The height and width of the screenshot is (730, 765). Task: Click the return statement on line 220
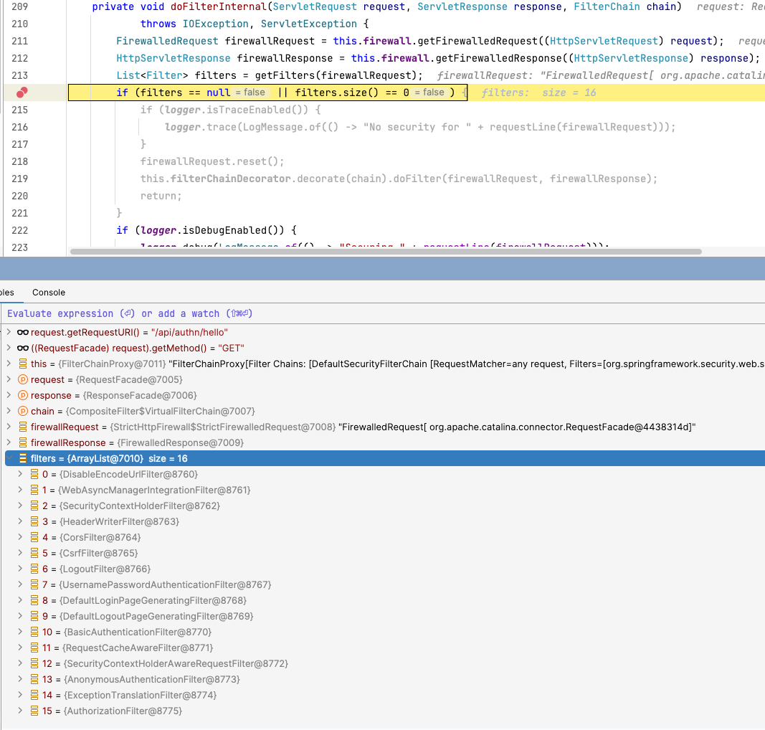161,196
